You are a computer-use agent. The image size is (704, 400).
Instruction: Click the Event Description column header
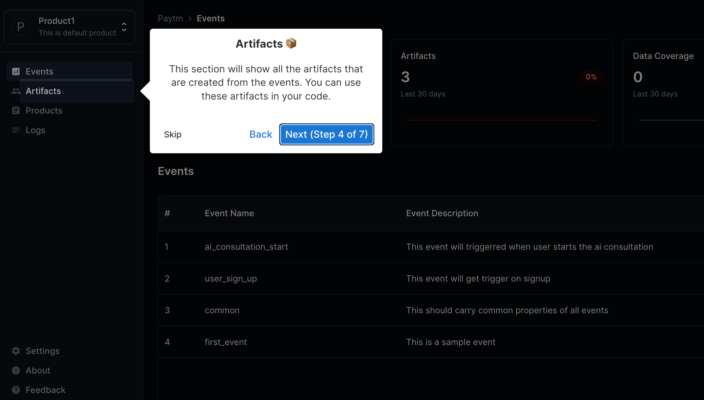pos(442,213)
